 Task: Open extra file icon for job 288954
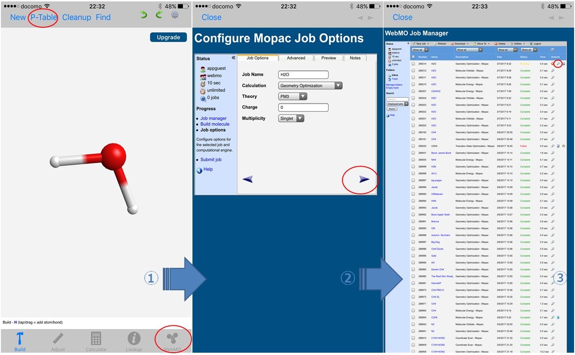click(558, 318)
